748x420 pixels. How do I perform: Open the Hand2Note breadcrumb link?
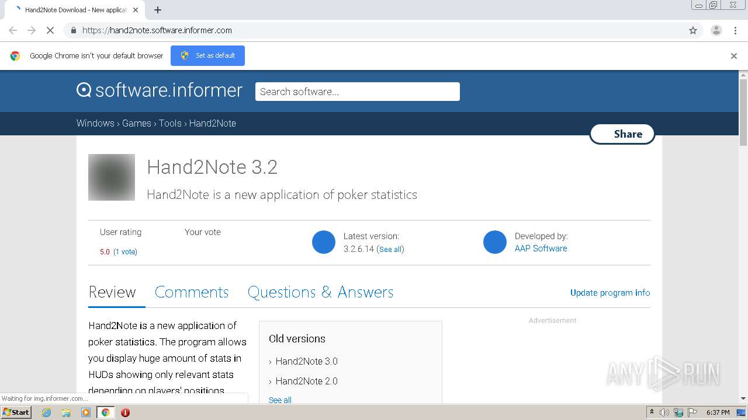coord(213,123)
